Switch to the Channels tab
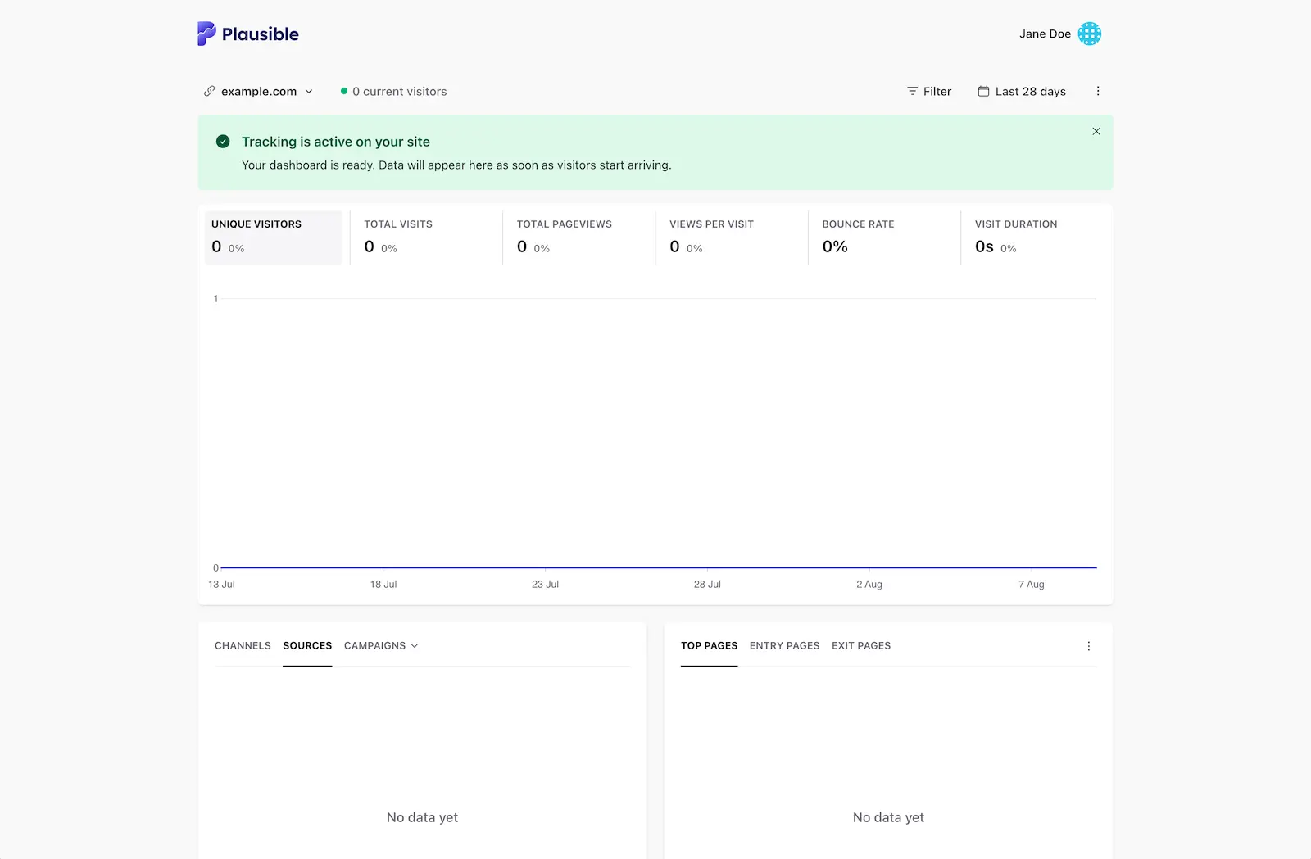Image resolution: width=1311 pixels, height=859 pixels. point(243,645)
